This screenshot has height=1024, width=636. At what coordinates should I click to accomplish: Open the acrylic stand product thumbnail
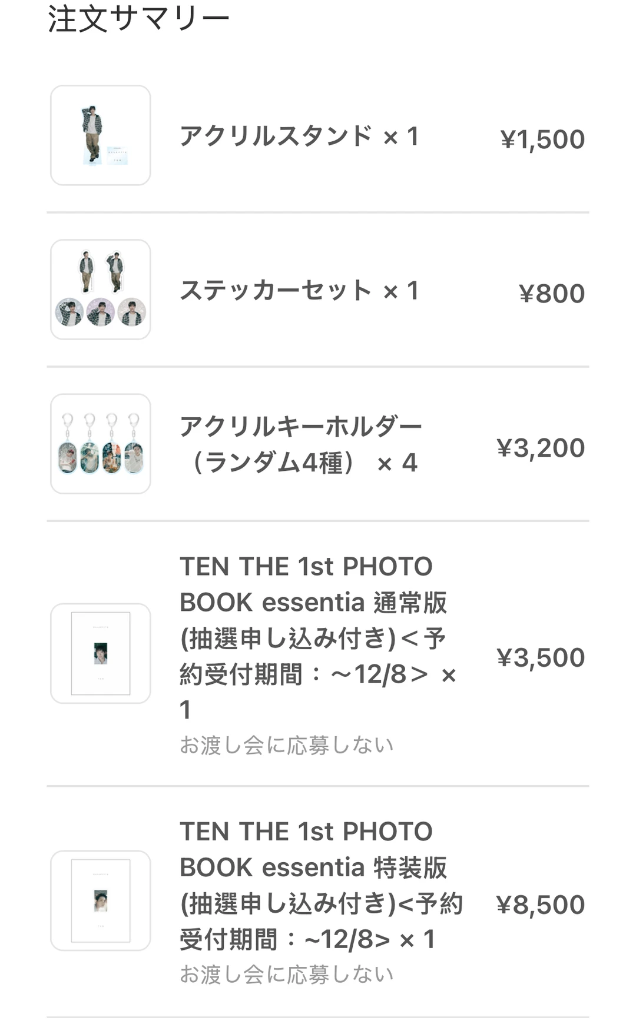tap(101, 135)
